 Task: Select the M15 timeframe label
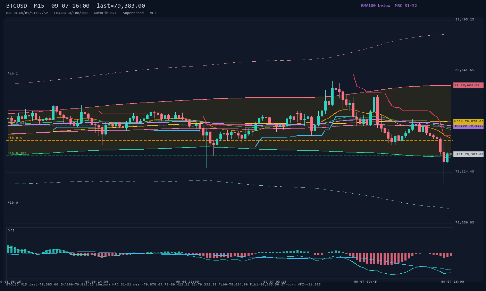[x=39, y=6]
